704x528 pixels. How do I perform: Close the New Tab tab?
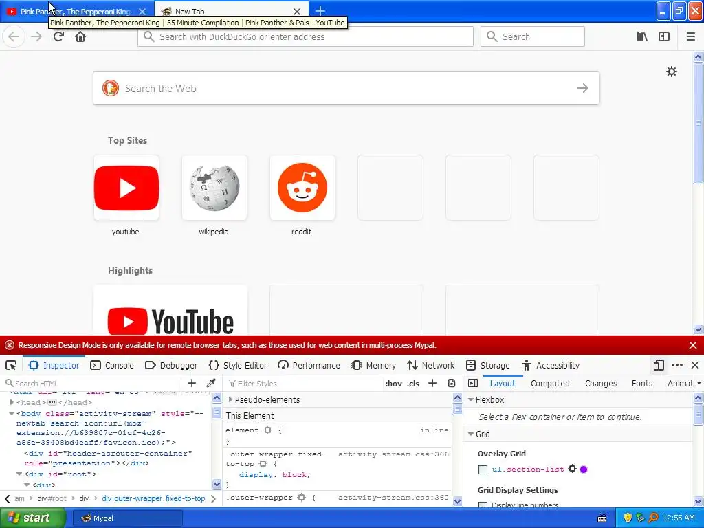[x=297, y=12]
